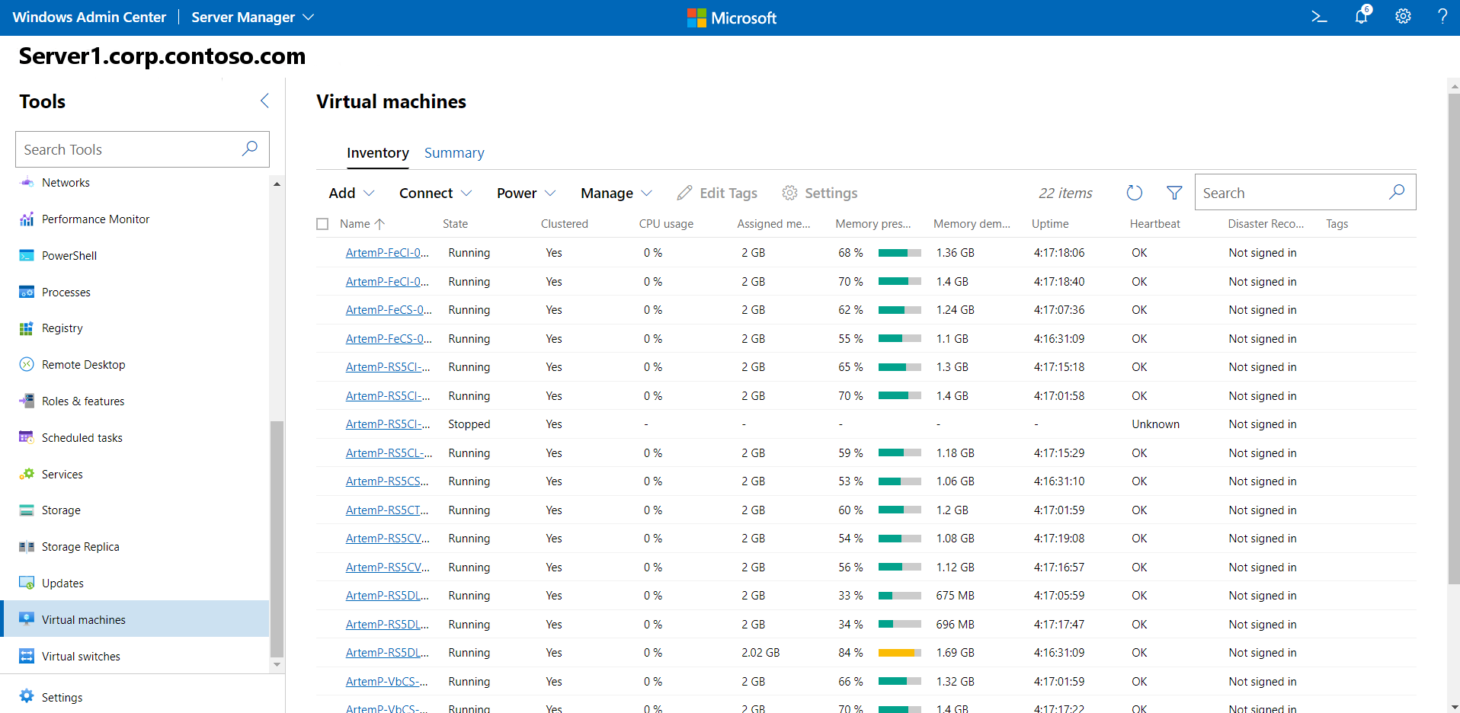Image resolution: width=1460 pixels, height=713 pixels.
Task: Open the Performance Monitor tool
Action: tap(95, 219)
